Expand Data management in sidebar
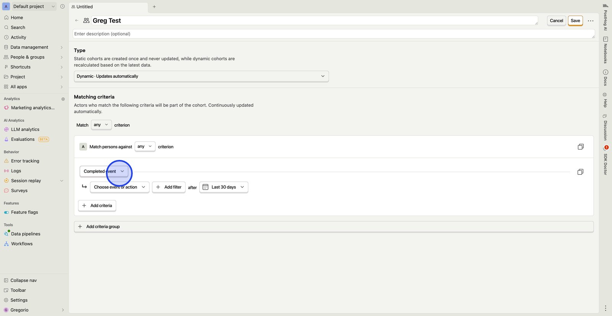612x316 pixels. [61, 47]
